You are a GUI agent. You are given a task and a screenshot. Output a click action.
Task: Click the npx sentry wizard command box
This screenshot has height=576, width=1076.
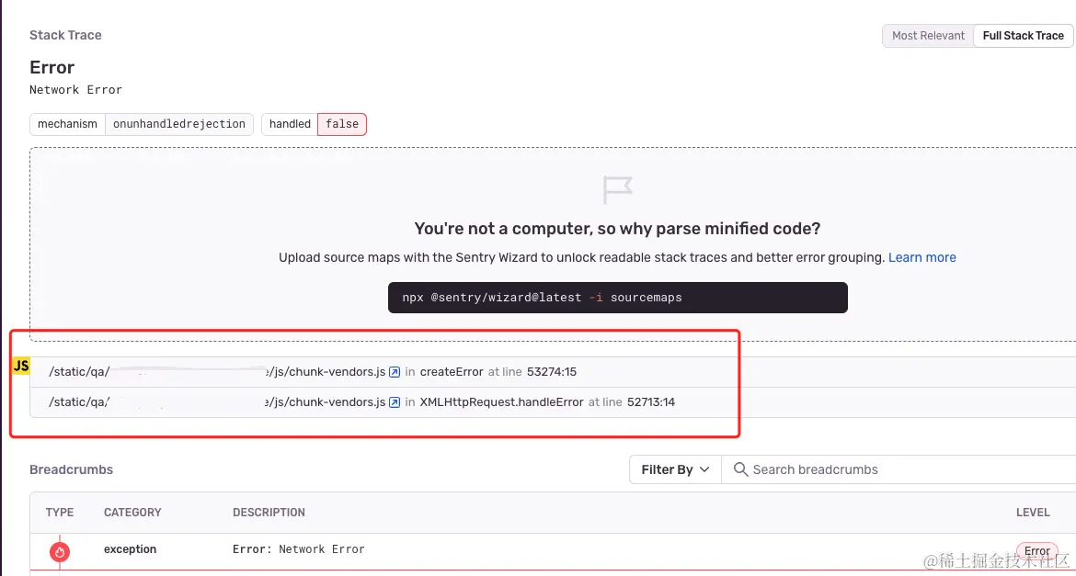coord(617,298)
